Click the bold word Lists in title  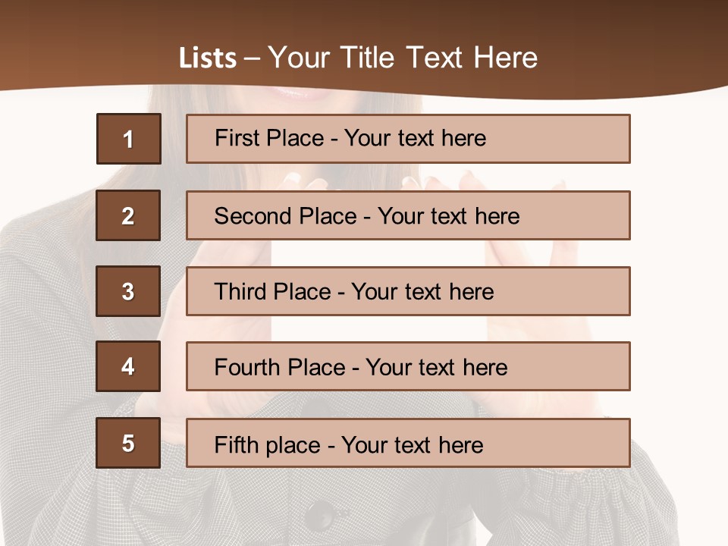(207, 58)
